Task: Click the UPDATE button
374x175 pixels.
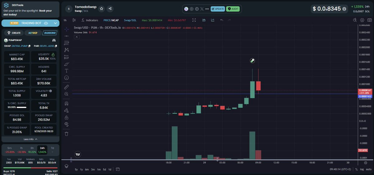Action: (218, 9)
